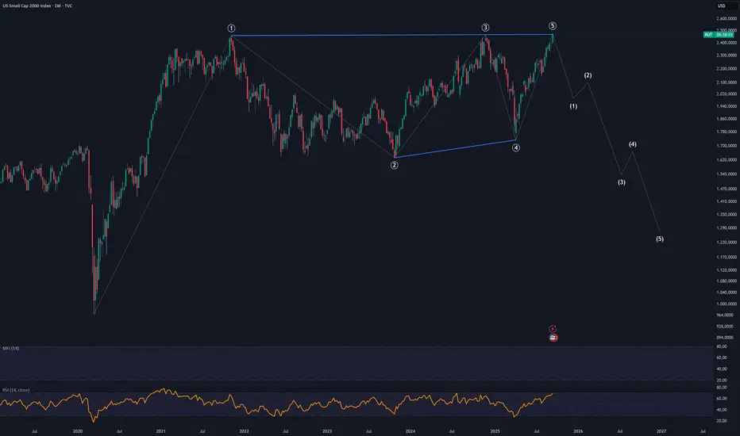Select the circled wave 3 label
This screenshot has width=740, height=436.
click(485, 27)
